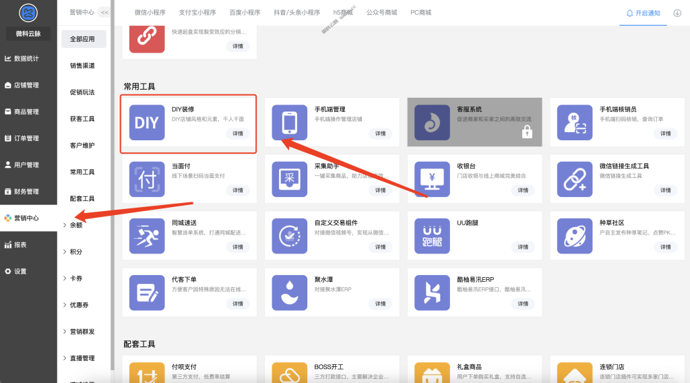Open the UU跑腿 icon

(432, 236)
